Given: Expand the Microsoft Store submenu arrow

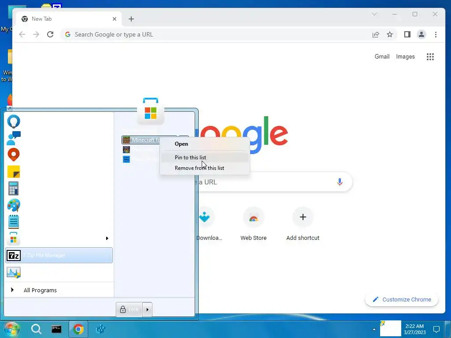Looking at the screenshot, I should click(x=107, y=238).
